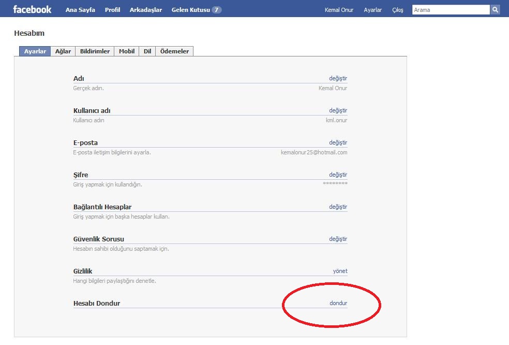Open Gelen Kutusu unread badge 7

click(217, 10)
